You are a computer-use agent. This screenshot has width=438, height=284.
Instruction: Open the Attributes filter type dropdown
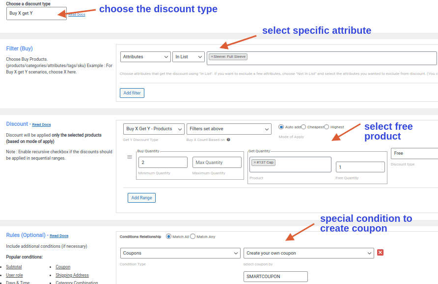[145, 57]
